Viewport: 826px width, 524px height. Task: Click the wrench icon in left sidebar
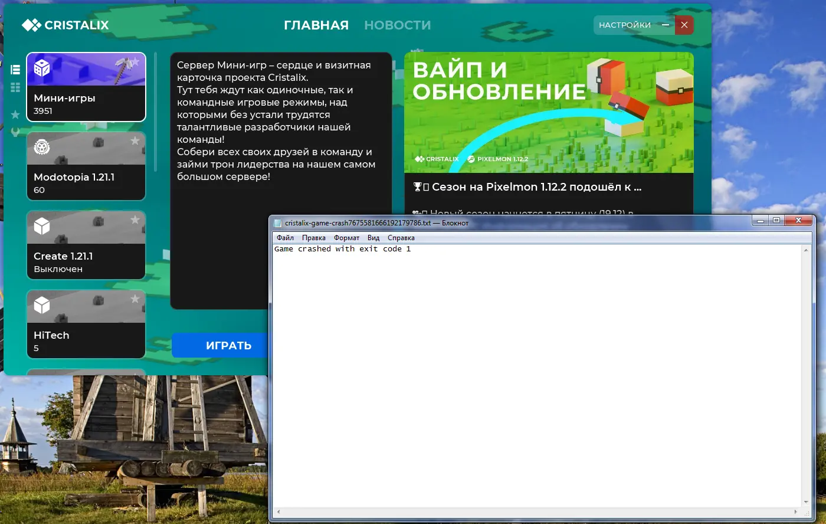coord(15,132)
